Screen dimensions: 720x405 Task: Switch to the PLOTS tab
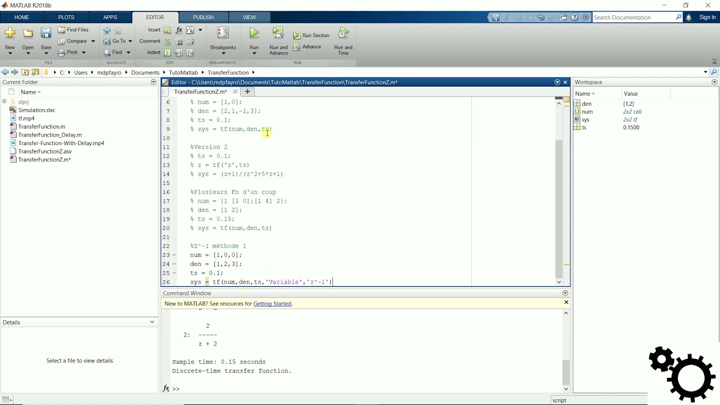[66, 17]
